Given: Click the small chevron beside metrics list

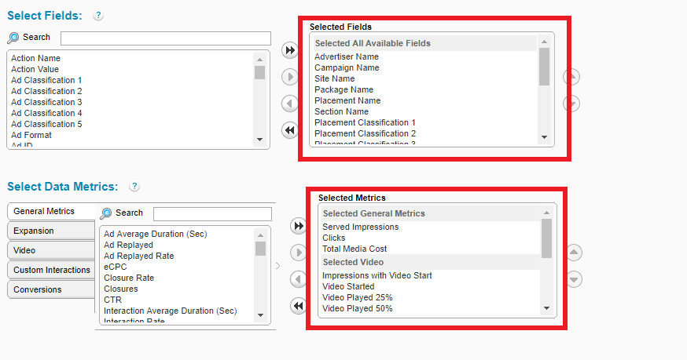Looking at the screenshot, I should point(277,266).
